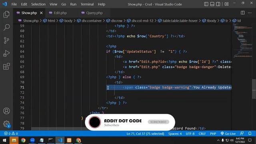Click Ln 71, Col 37 cursor position
The image size is (256, 144).
pos(145,134)
